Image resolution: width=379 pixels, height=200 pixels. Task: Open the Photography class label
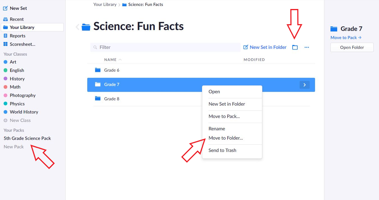pyautogui.click(x=23, y=95)
